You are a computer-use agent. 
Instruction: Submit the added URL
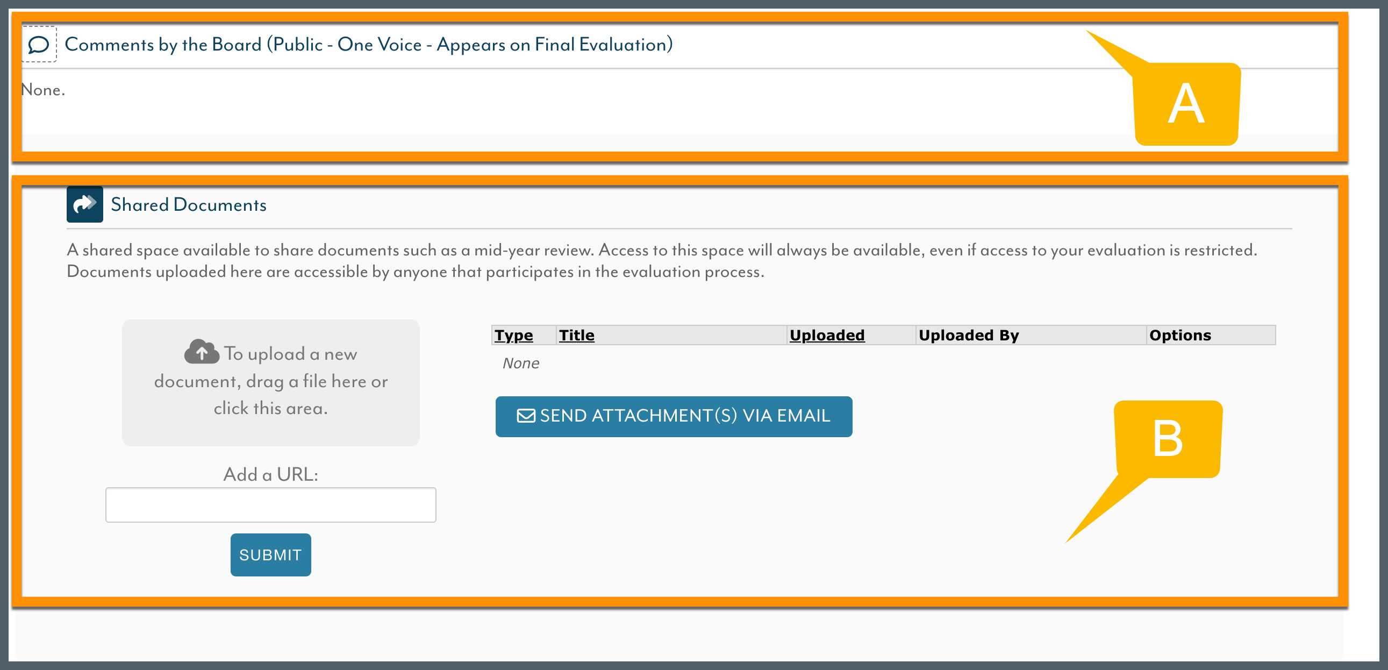click(270, 555)
